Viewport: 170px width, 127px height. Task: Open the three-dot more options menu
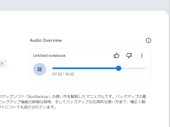[x=142, y=56]
